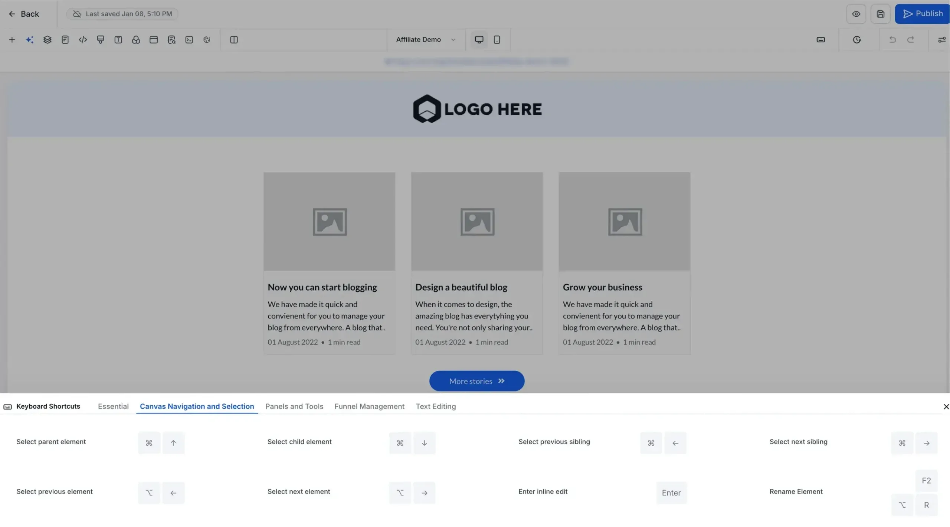Open the custom code editor icon
The height and width of the screenshot is (527, 950).
[83, 39]
